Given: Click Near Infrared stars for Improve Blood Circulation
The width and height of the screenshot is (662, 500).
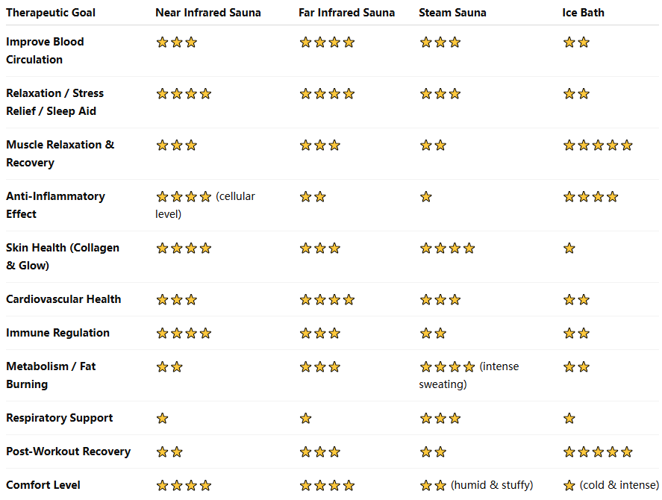Looking at the screenshot, I should (x=176, y=42).
